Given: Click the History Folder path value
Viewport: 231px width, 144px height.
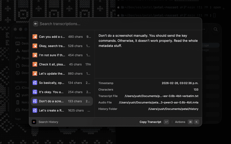Looking at the screenshot, I should coord(173,109).
